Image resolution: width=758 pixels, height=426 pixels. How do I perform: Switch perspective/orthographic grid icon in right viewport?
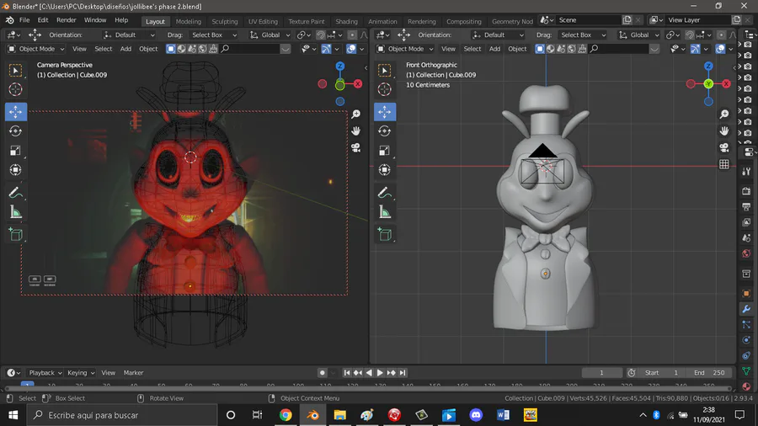tap(724, 164)
